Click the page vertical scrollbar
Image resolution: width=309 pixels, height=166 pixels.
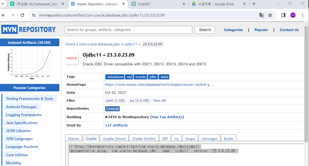coord(306,84)
